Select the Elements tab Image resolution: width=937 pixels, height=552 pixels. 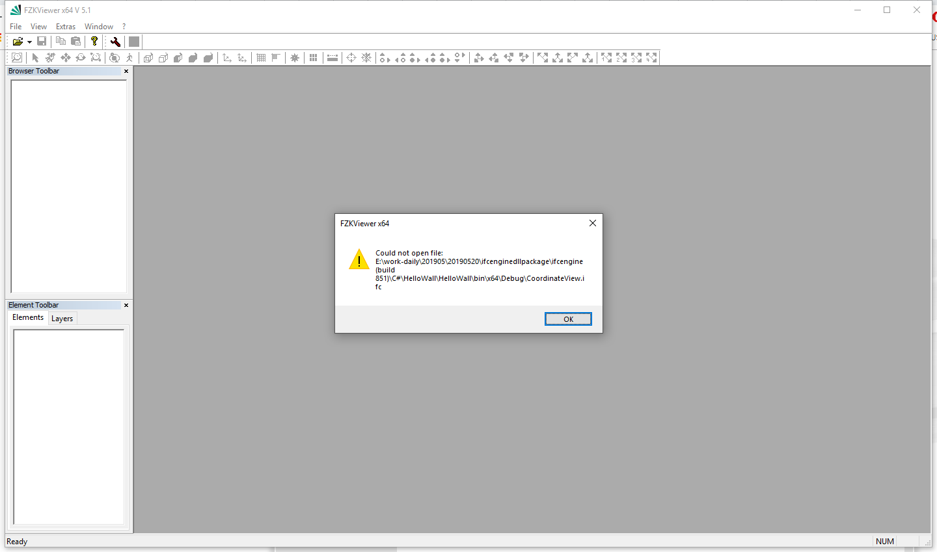click(27, 317)
